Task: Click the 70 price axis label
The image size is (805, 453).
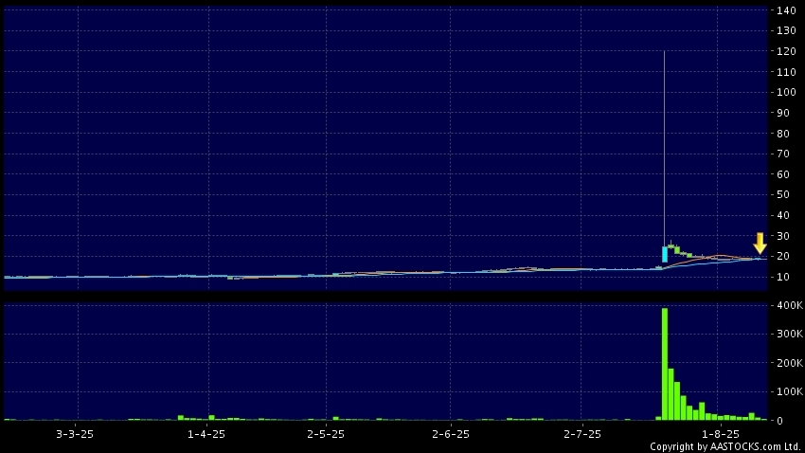Action: pyautogui.click(x=783, y=154)
